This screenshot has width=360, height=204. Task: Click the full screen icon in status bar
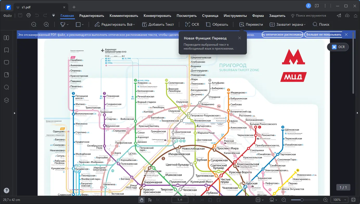tap(353, 200)
